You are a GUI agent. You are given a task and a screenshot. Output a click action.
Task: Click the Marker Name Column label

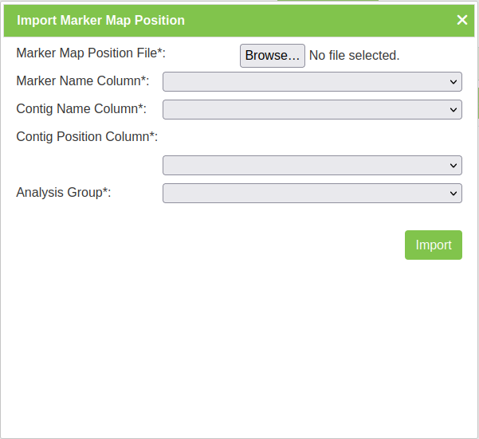pyautogui.click(x=83, y=80)
